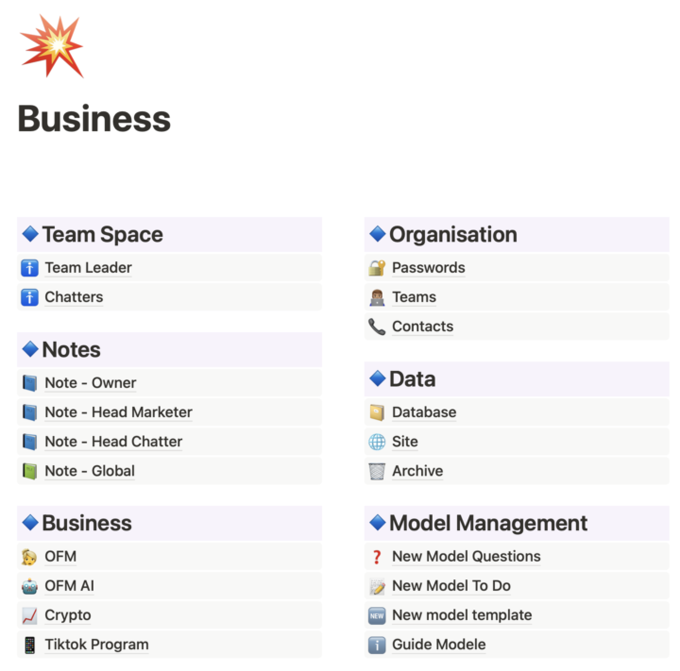Screen dimensions: 680x671
Task: Click the red question mark icon
Action: click(377, 557)
